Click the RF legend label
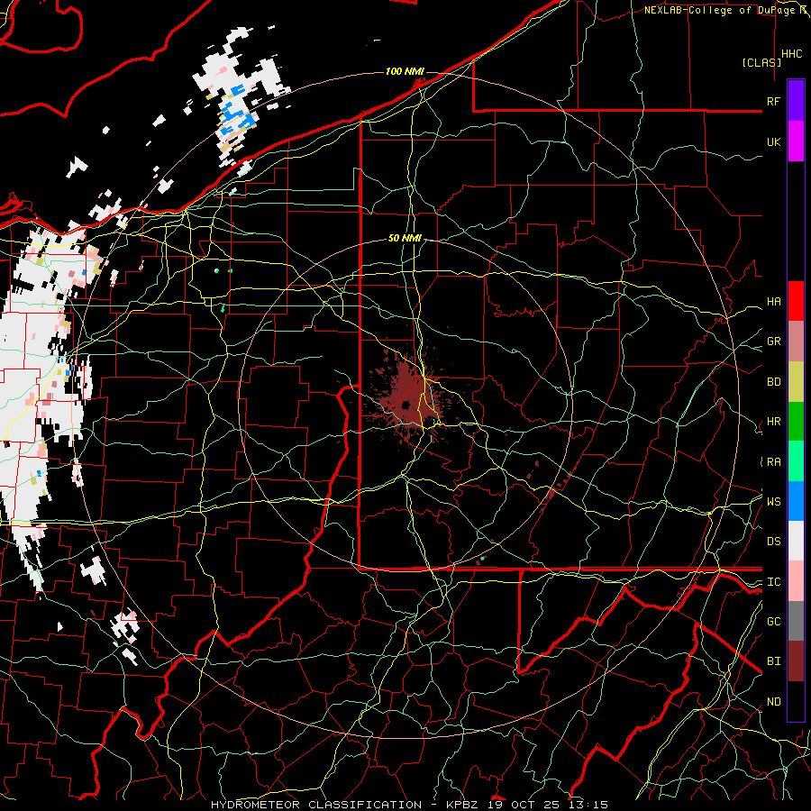811x811 pixels. 773,101
